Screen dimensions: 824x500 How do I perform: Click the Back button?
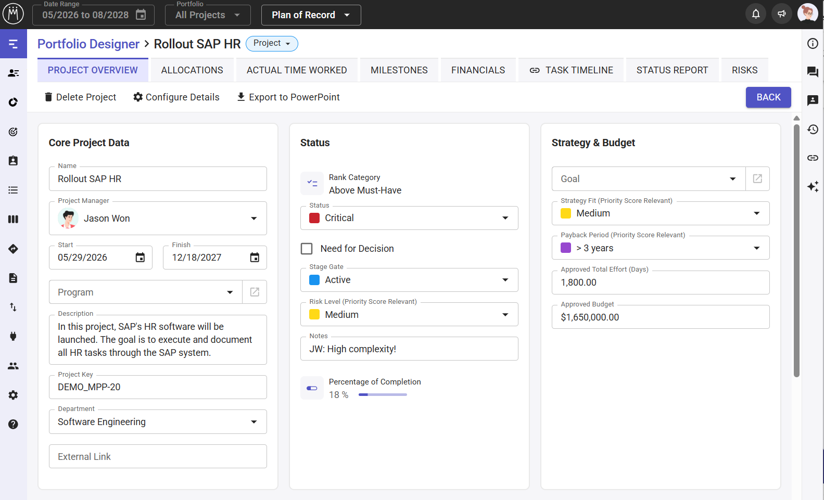tap(768, 97)
